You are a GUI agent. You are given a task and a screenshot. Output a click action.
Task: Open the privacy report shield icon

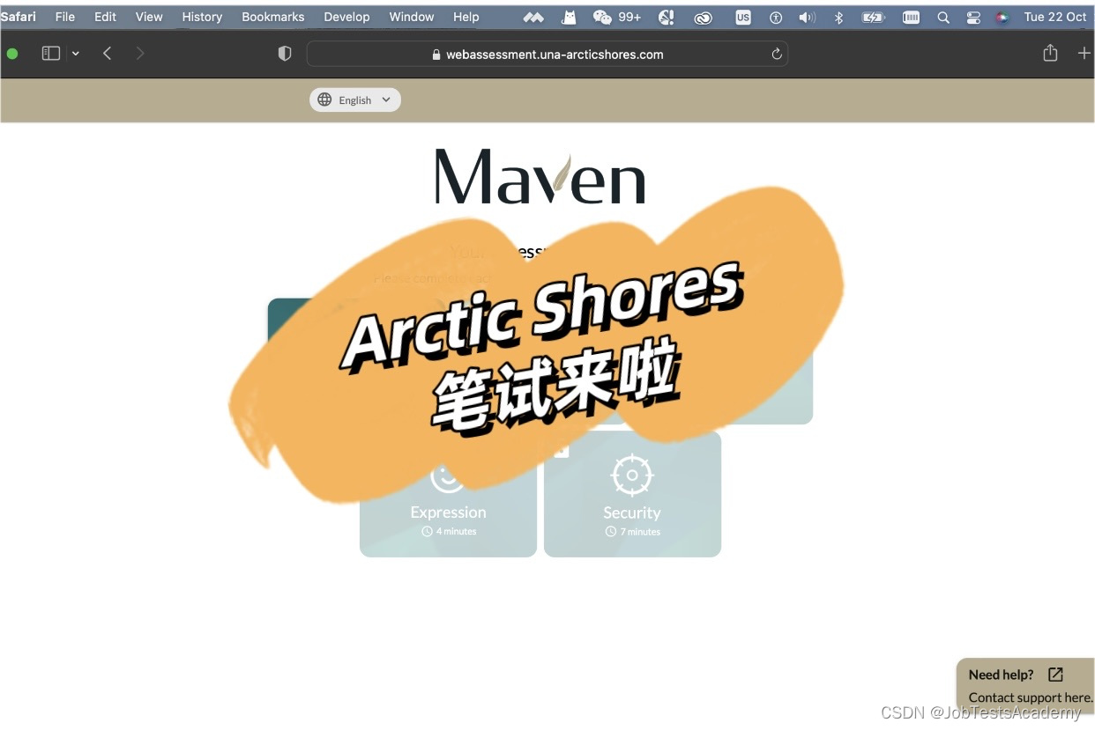285,54
